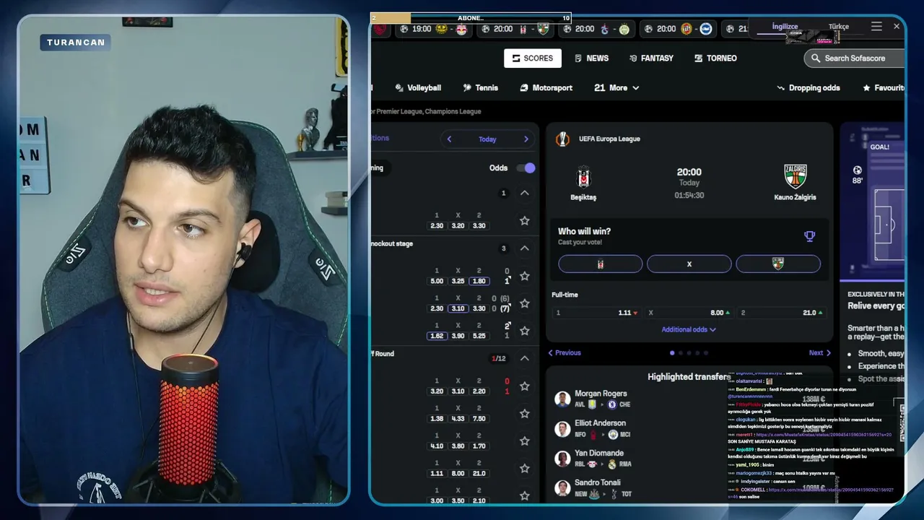
Task: Click Morgan Rogers player photo
Action: [562, 399]
